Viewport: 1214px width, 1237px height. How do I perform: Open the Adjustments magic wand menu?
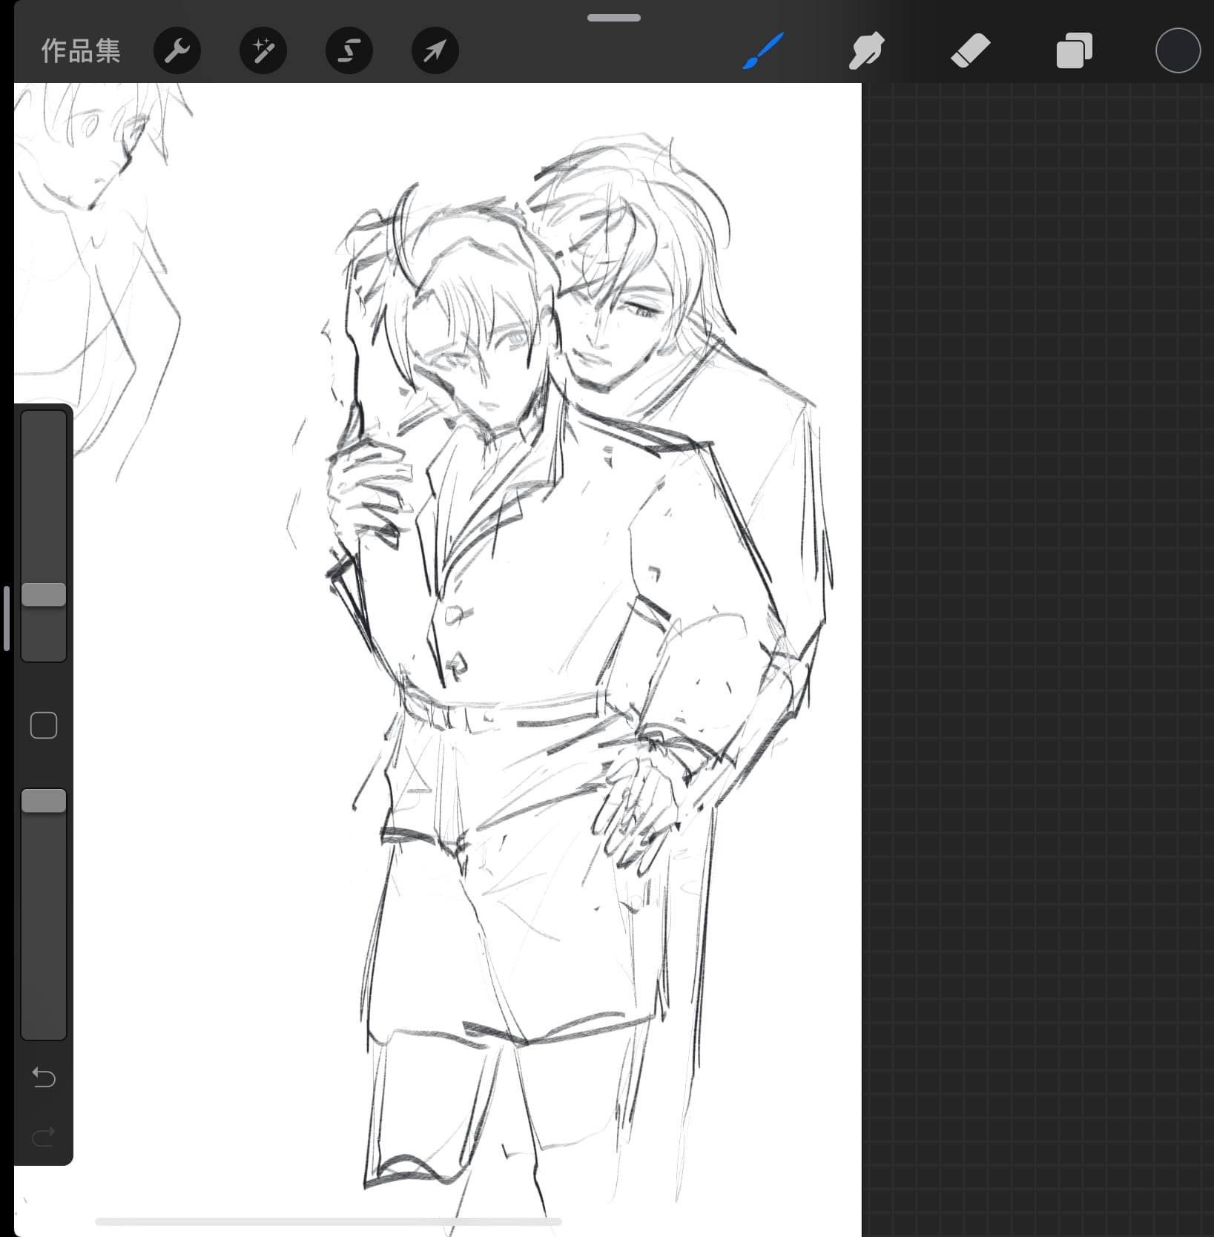[x=263, y=51]
